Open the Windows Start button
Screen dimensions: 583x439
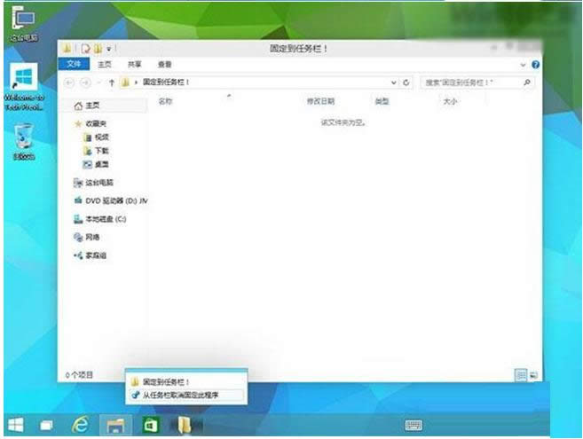(x=16, y=425)
